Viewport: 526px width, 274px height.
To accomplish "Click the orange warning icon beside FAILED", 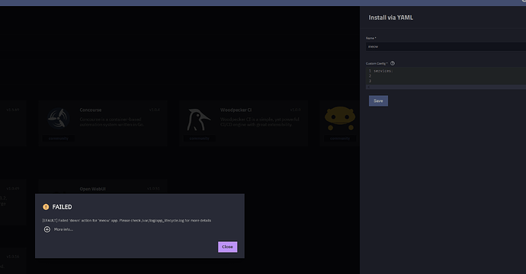I will [46, 207].
